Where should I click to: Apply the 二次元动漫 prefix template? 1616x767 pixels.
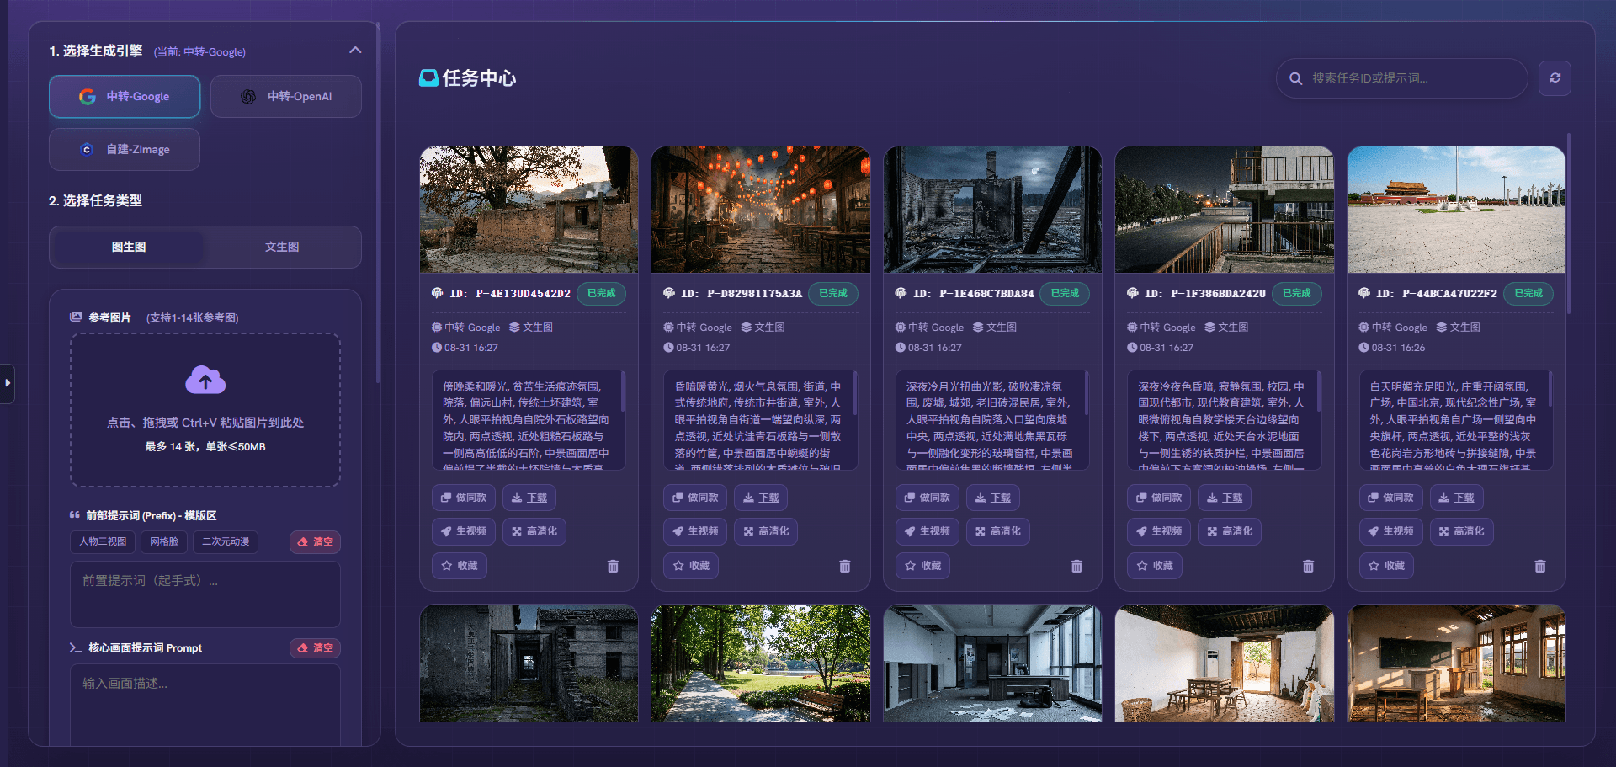[x=226, y=542]
